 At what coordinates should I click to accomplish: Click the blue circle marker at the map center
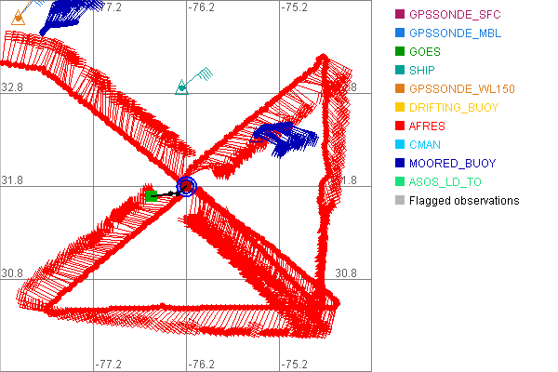tap(186, 187)
